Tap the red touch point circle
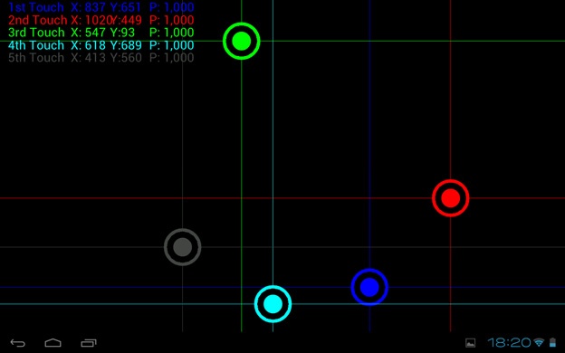Viewport: 565px width, 353px height. pos(450,198)
